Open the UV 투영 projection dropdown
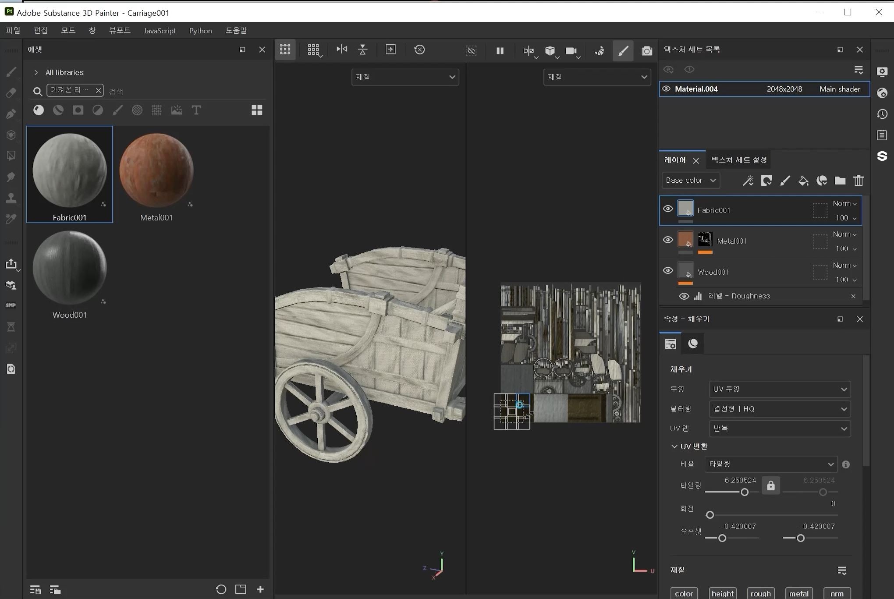894x599 pixels. click(x=779, y=389)
